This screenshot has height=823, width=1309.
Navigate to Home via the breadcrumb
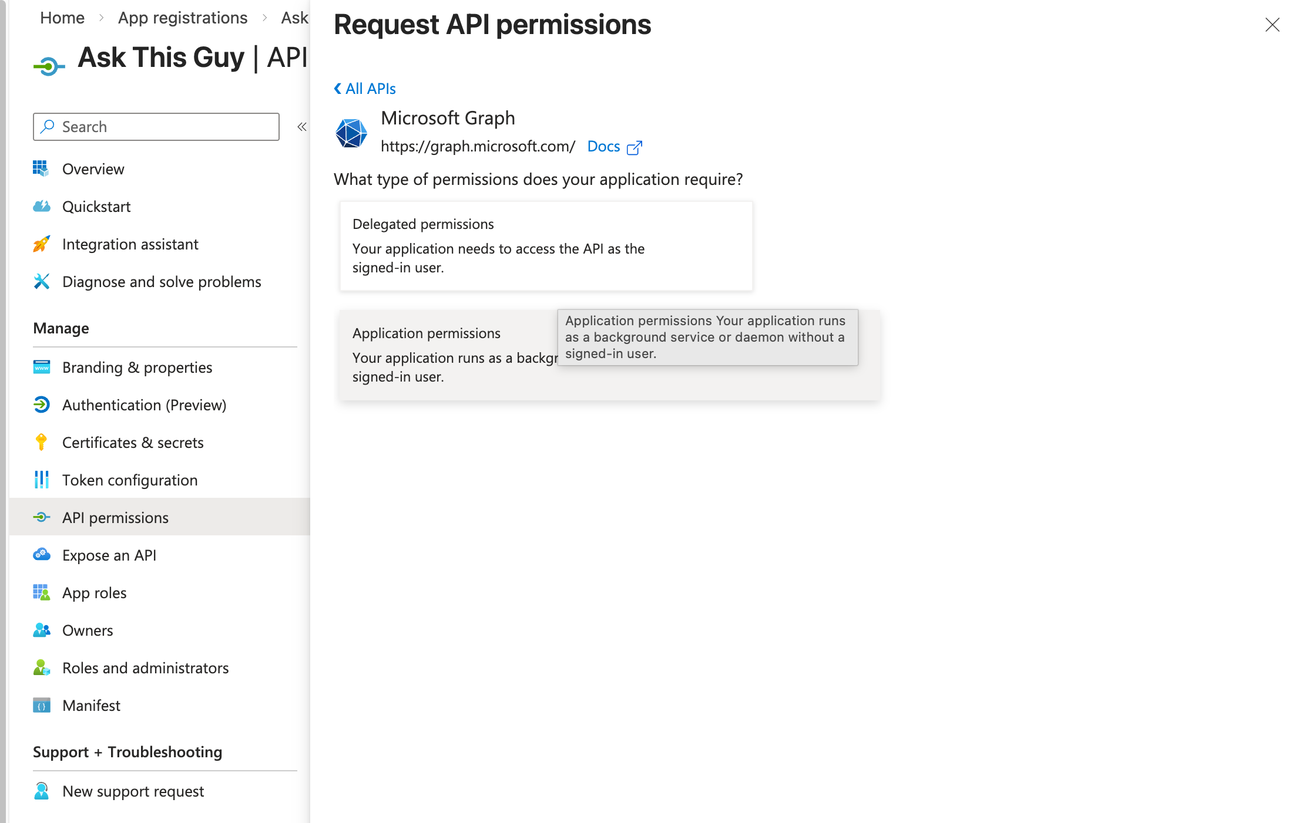coord(62,18)
